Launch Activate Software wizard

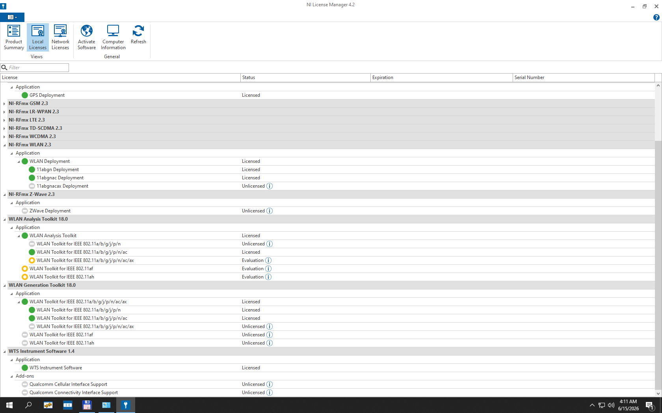pos(87,37)
